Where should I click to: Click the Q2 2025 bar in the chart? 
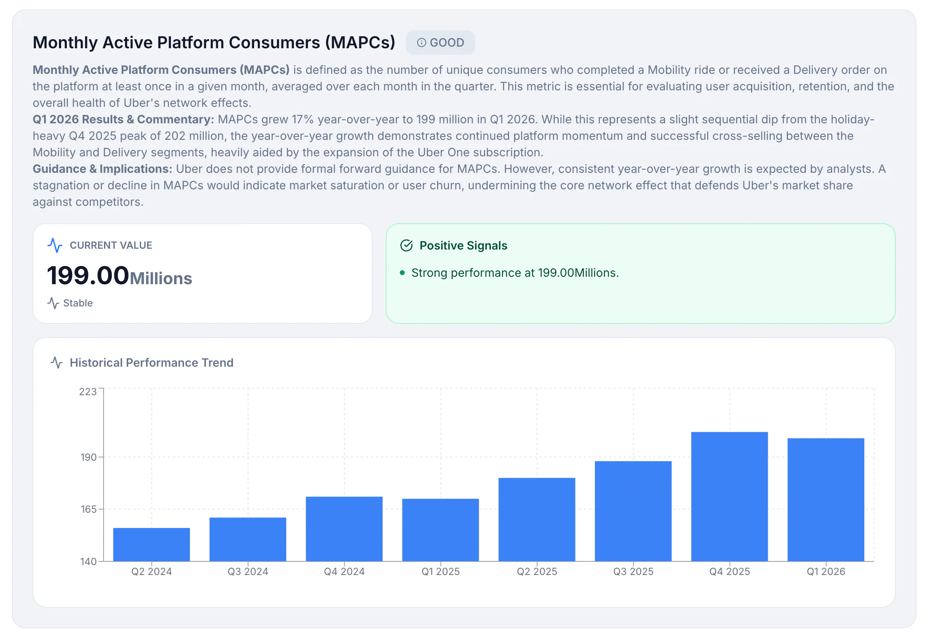pos(537,520)
